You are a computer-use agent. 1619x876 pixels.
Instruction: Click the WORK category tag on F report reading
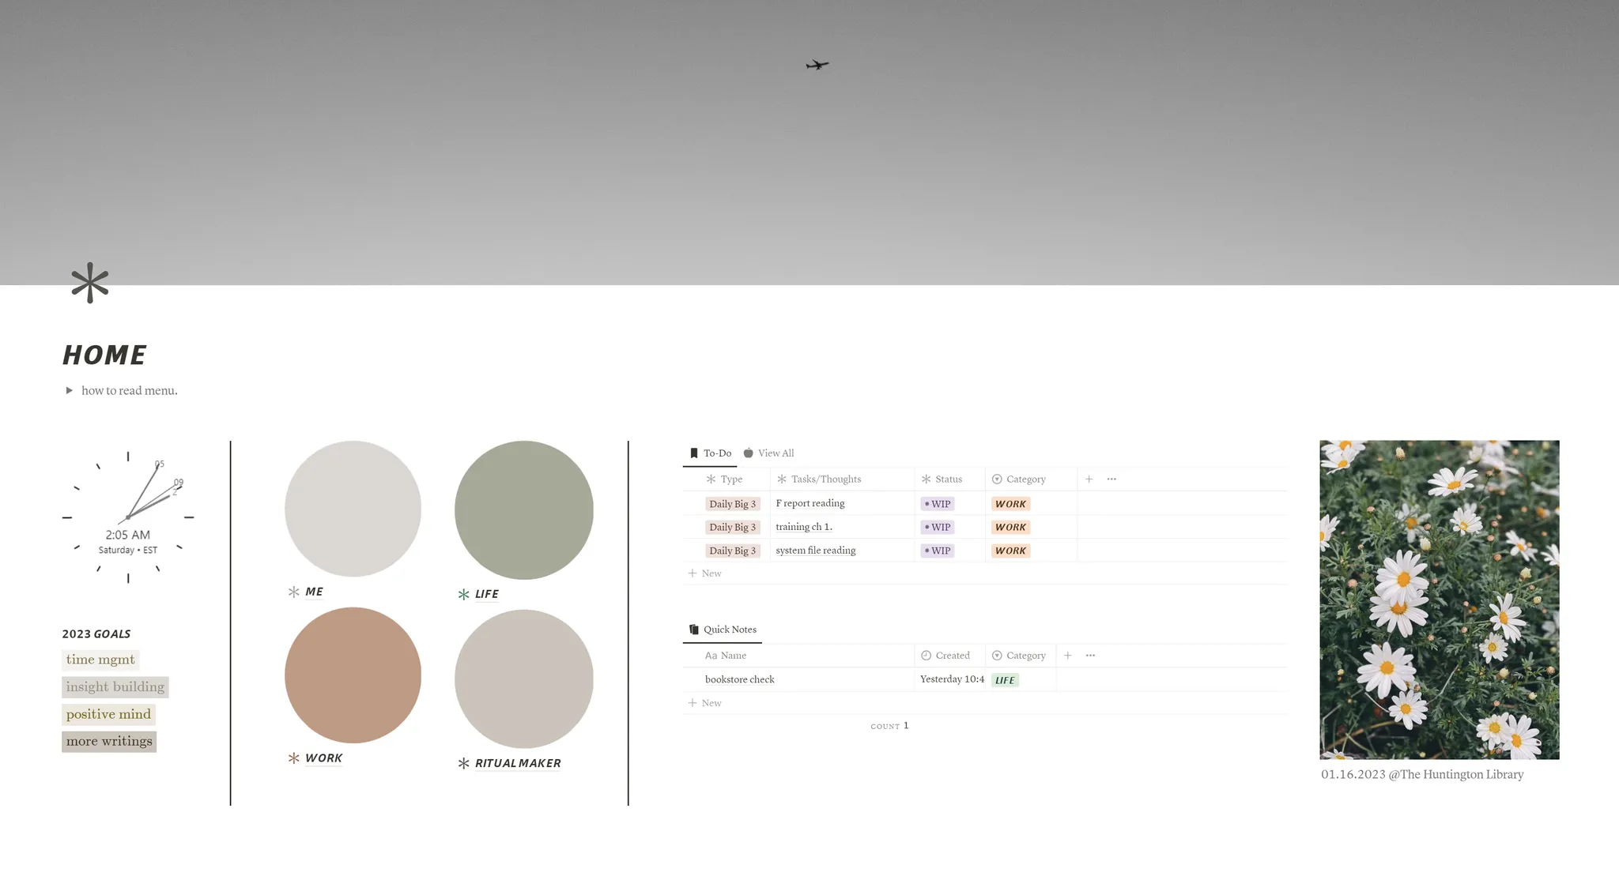(1010, 504)
